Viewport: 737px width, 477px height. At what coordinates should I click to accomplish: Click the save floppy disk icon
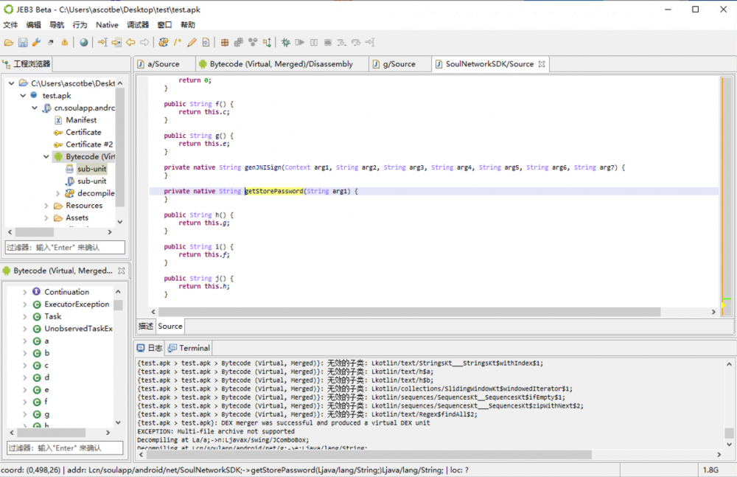click(x=23, y=43)
